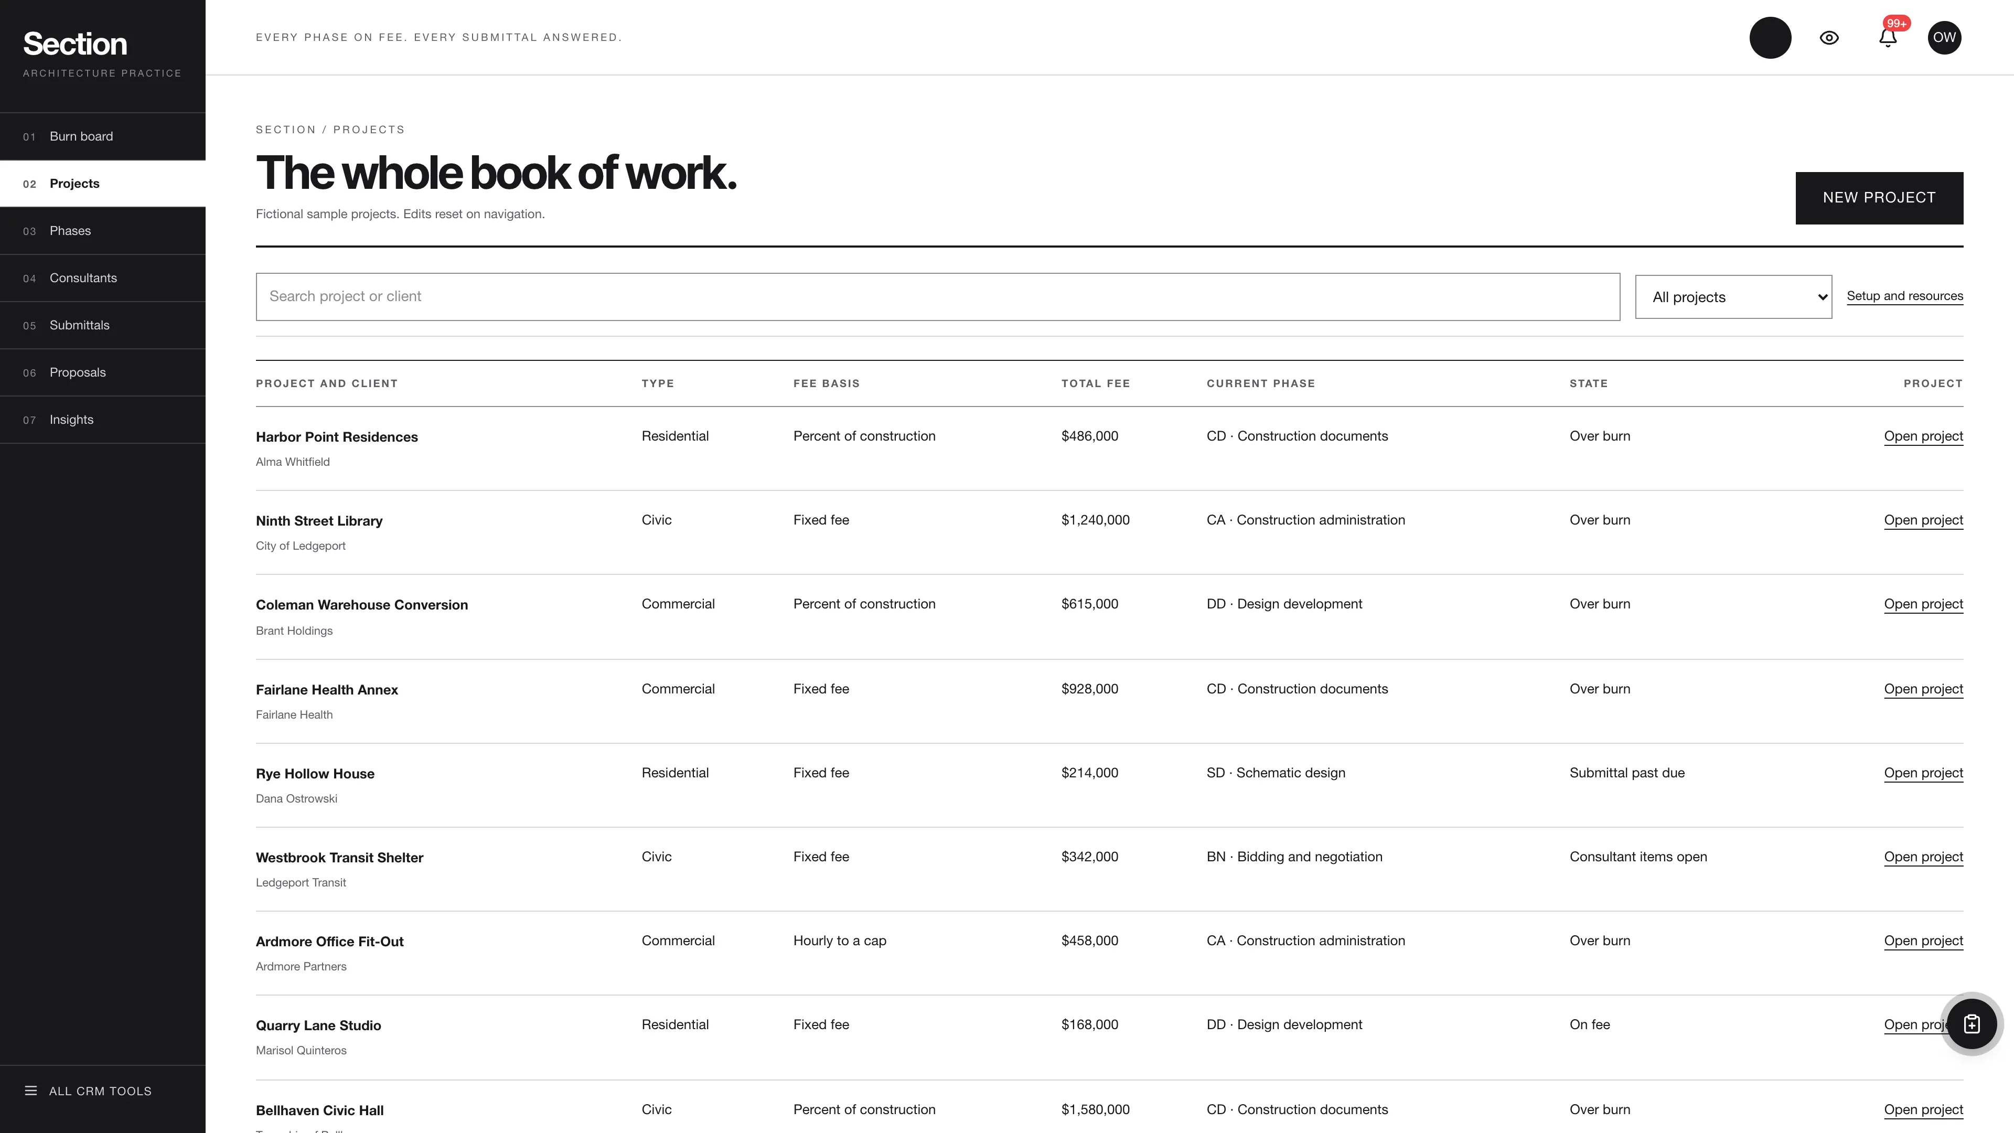Select Projects in the sidebar
Screen dimensions: 2014x1133
[x=102, y=184]
